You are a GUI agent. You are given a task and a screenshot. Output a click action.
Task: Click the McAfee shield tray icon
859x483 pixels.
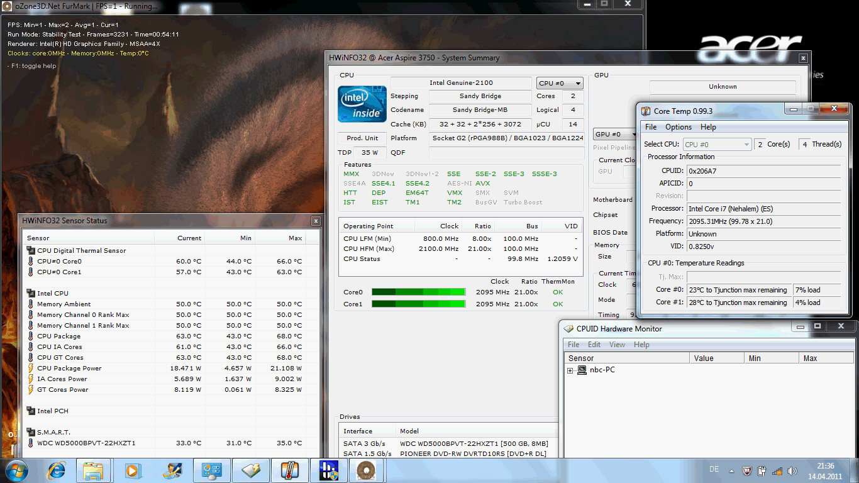[x=748, y=470]
